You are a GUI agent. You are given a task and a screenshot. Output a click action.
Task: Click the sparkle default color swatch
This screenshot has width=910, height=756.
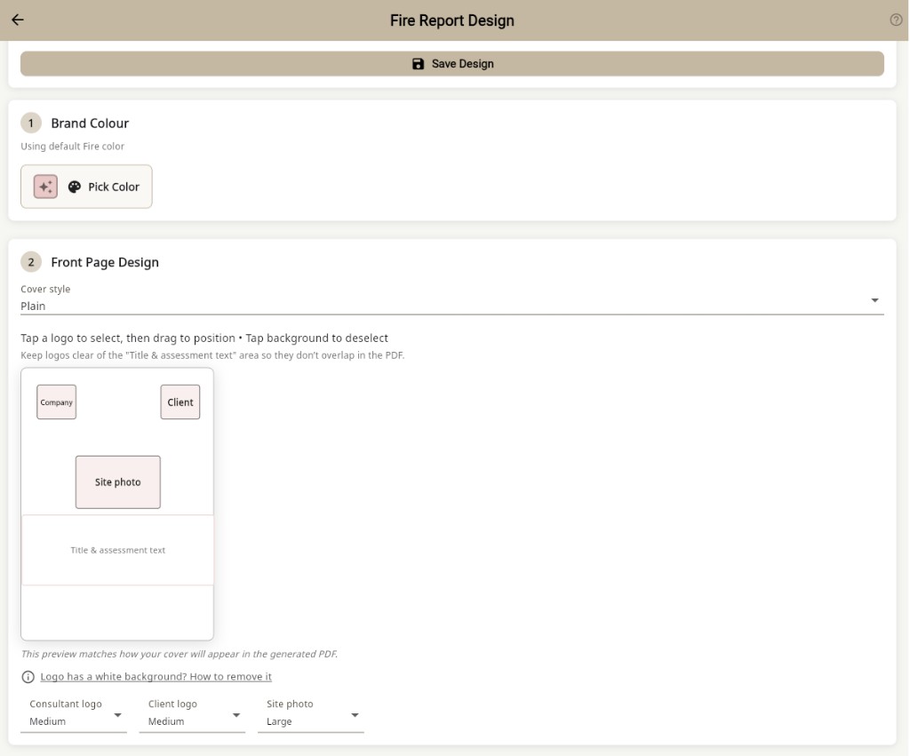coord(45,187)
